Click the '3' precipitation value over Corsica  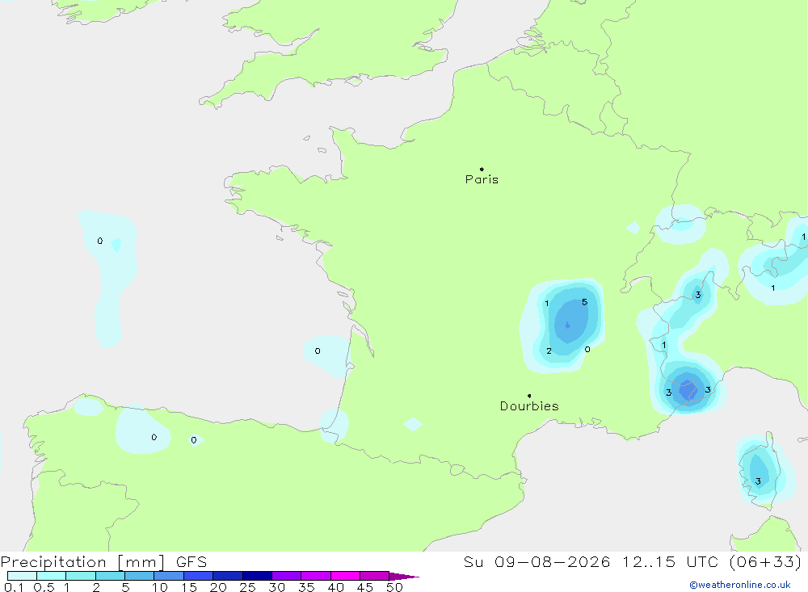758,481
